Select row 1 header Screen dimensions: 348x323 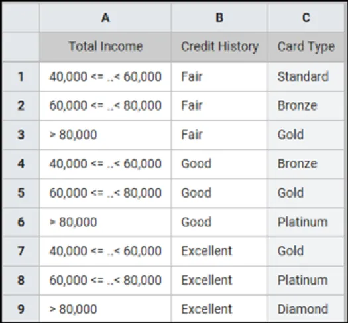[21, 77]
